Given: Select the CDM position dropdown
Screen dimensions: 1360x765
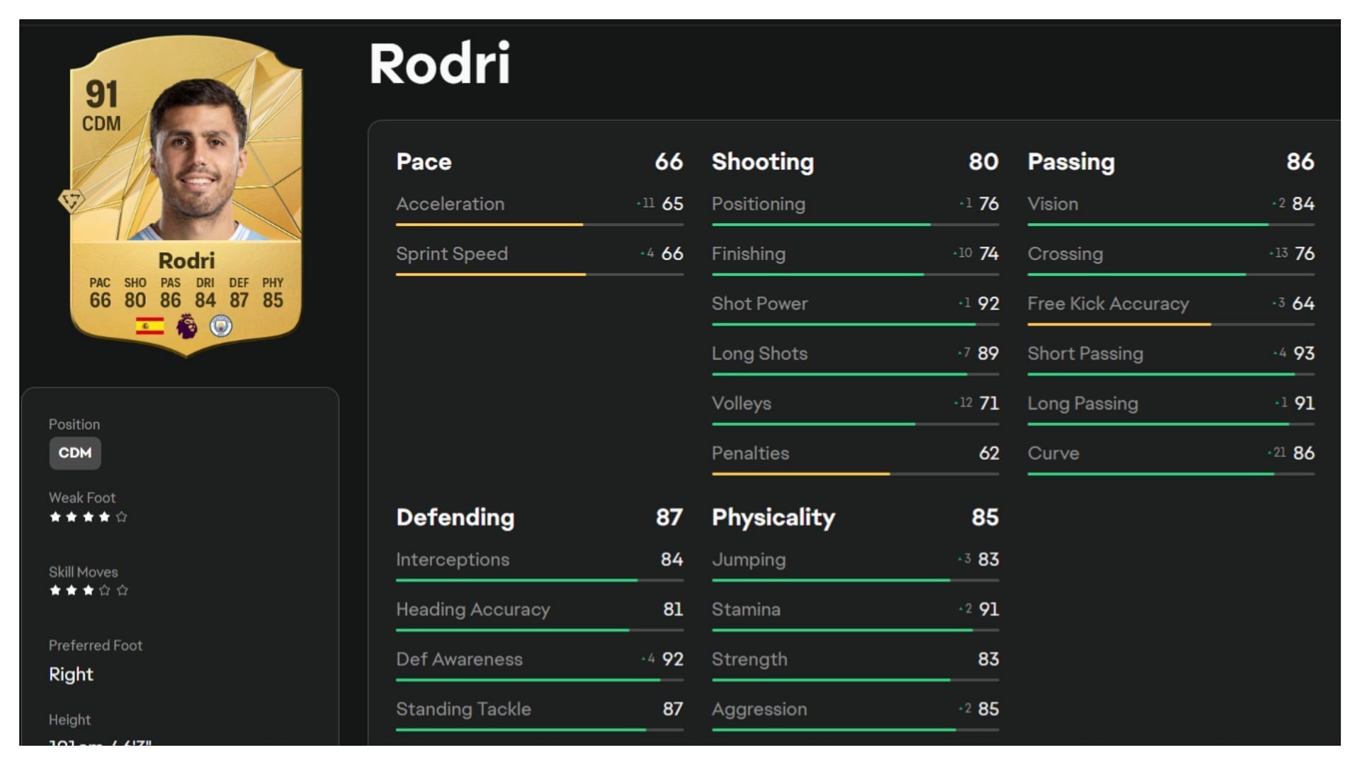Looking at the screenshot, I should pos(73,452).
